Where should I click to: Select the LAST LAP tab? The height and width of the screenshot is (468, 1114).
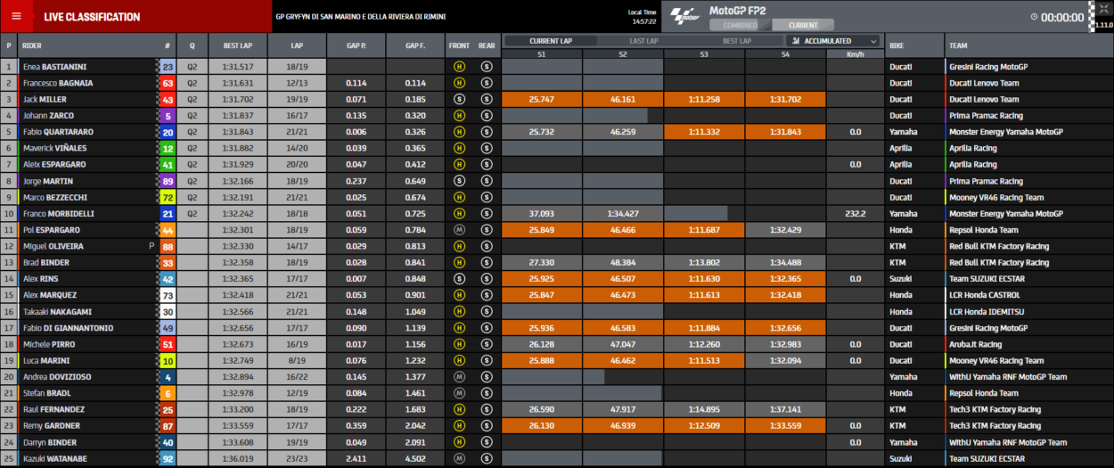(643, 41)
